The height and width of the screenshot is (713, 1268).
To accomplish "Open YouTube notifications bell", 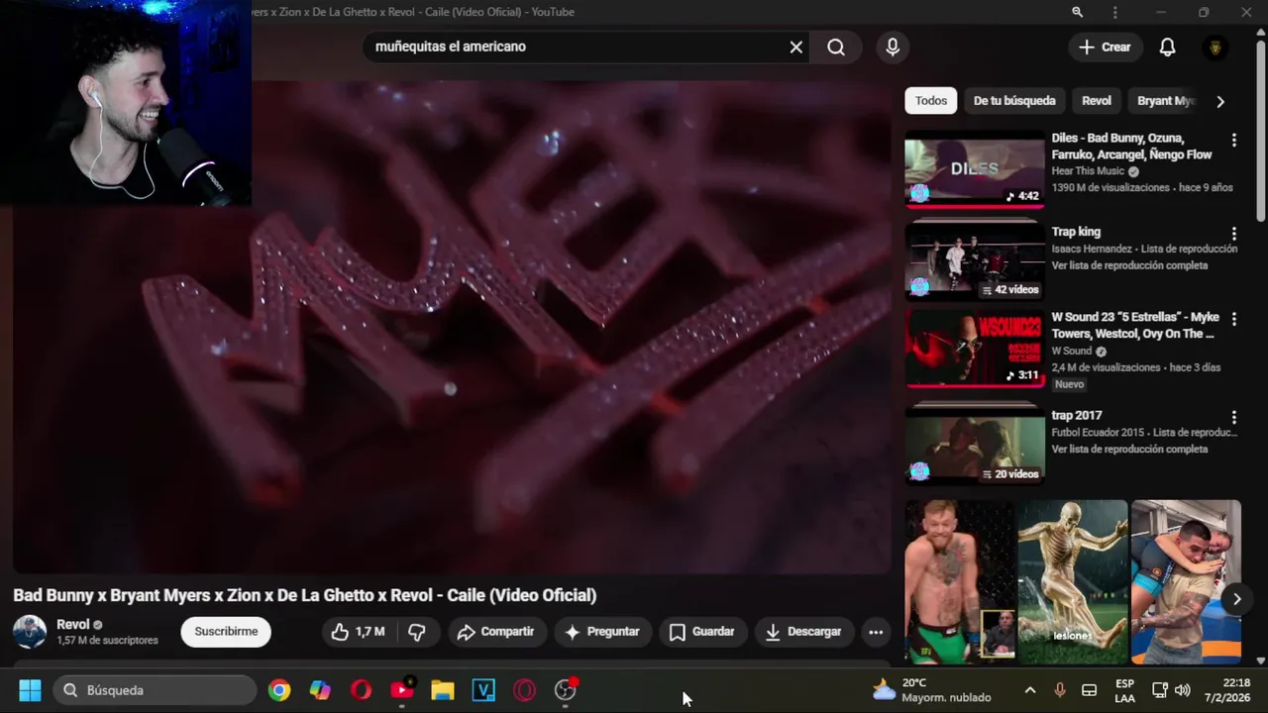I will point(1168,47).
